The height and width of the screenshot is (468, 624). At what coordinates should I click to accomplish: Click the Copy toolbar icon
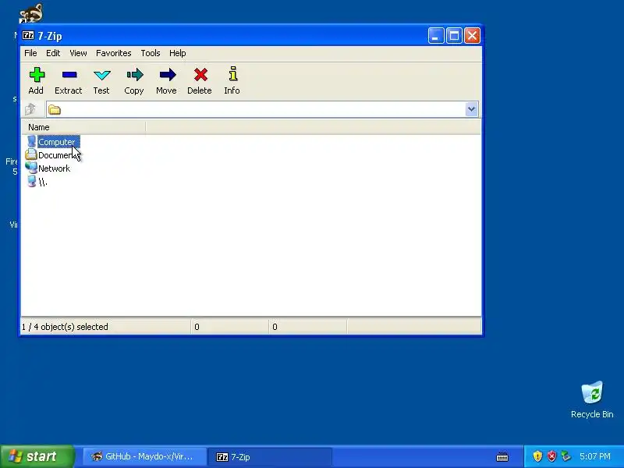[135, 74]
